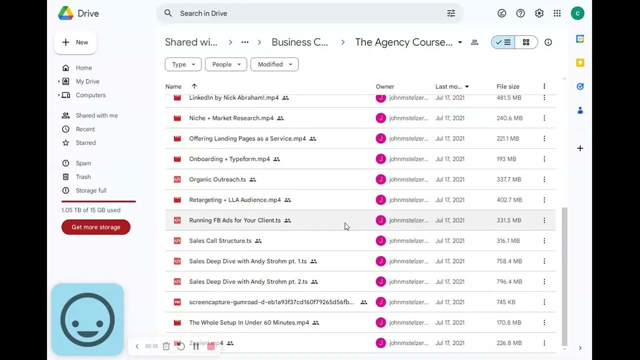Open Google Keep side panel

(x=580, y=62)
